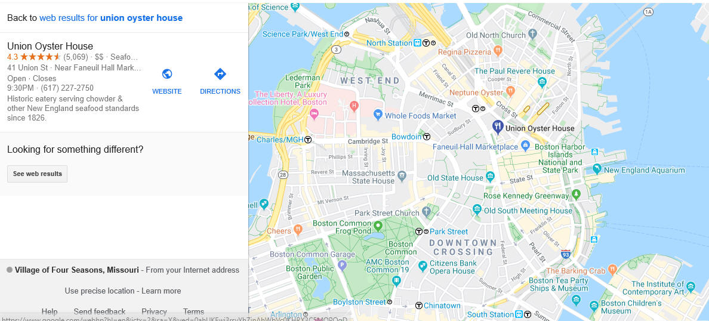Open the Privacy footer link
The width and height of the screenshot is (709, 321).
[x=154, y=311]
